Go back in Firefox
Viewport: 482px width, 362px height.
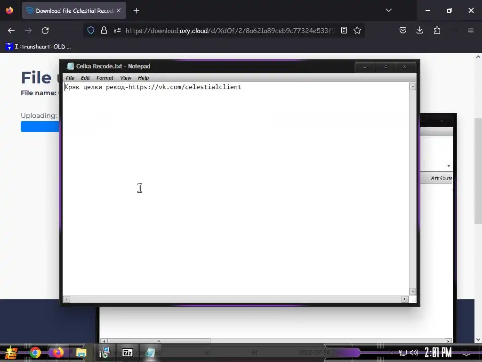pyautogui.click(x=11, y=31)
